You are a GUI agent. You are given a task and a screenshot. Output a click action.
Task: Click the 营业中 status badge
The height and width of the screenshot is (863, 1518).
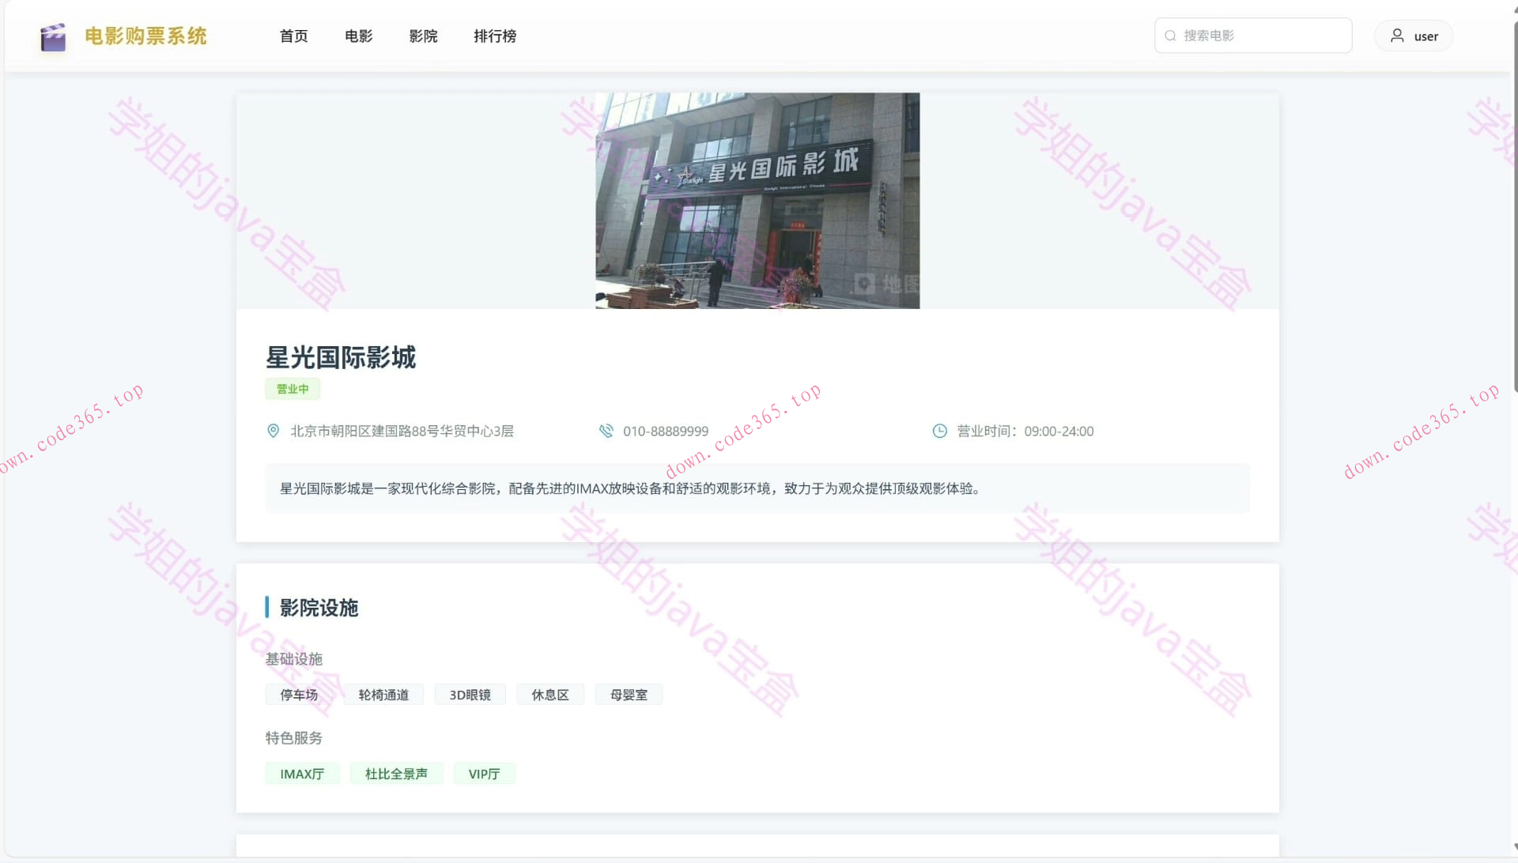[293, 388]
